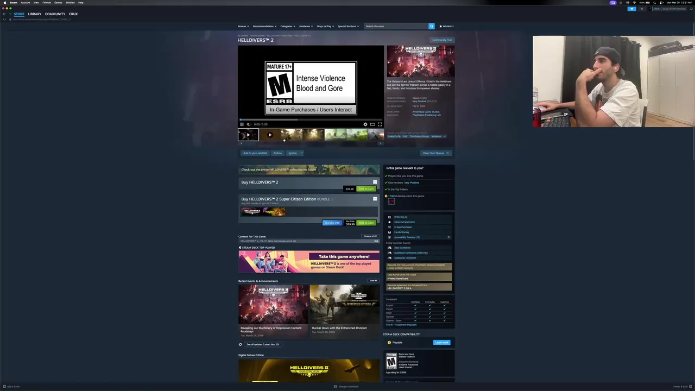Open the Community Hub
This screenshot has height=391, width=695.
coord(442,40)
